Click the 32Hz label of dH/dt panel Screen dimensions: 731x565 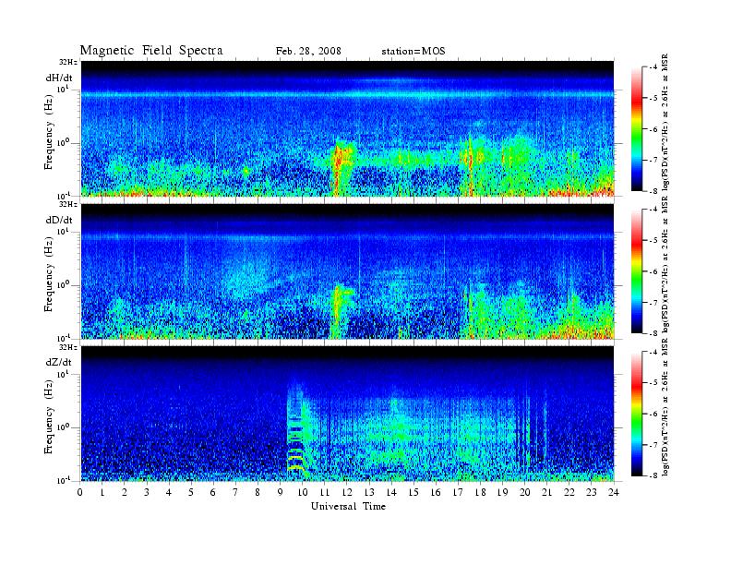click(x=68, y=63)
